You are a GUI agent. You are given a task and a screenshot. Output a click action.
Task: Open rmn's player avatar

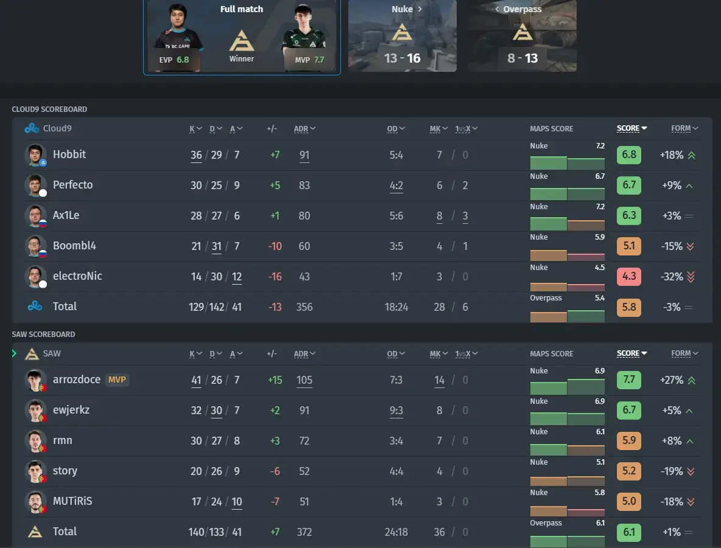click(35, 440)
